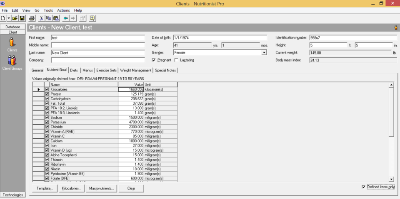Open the View menu

[26, 10]
